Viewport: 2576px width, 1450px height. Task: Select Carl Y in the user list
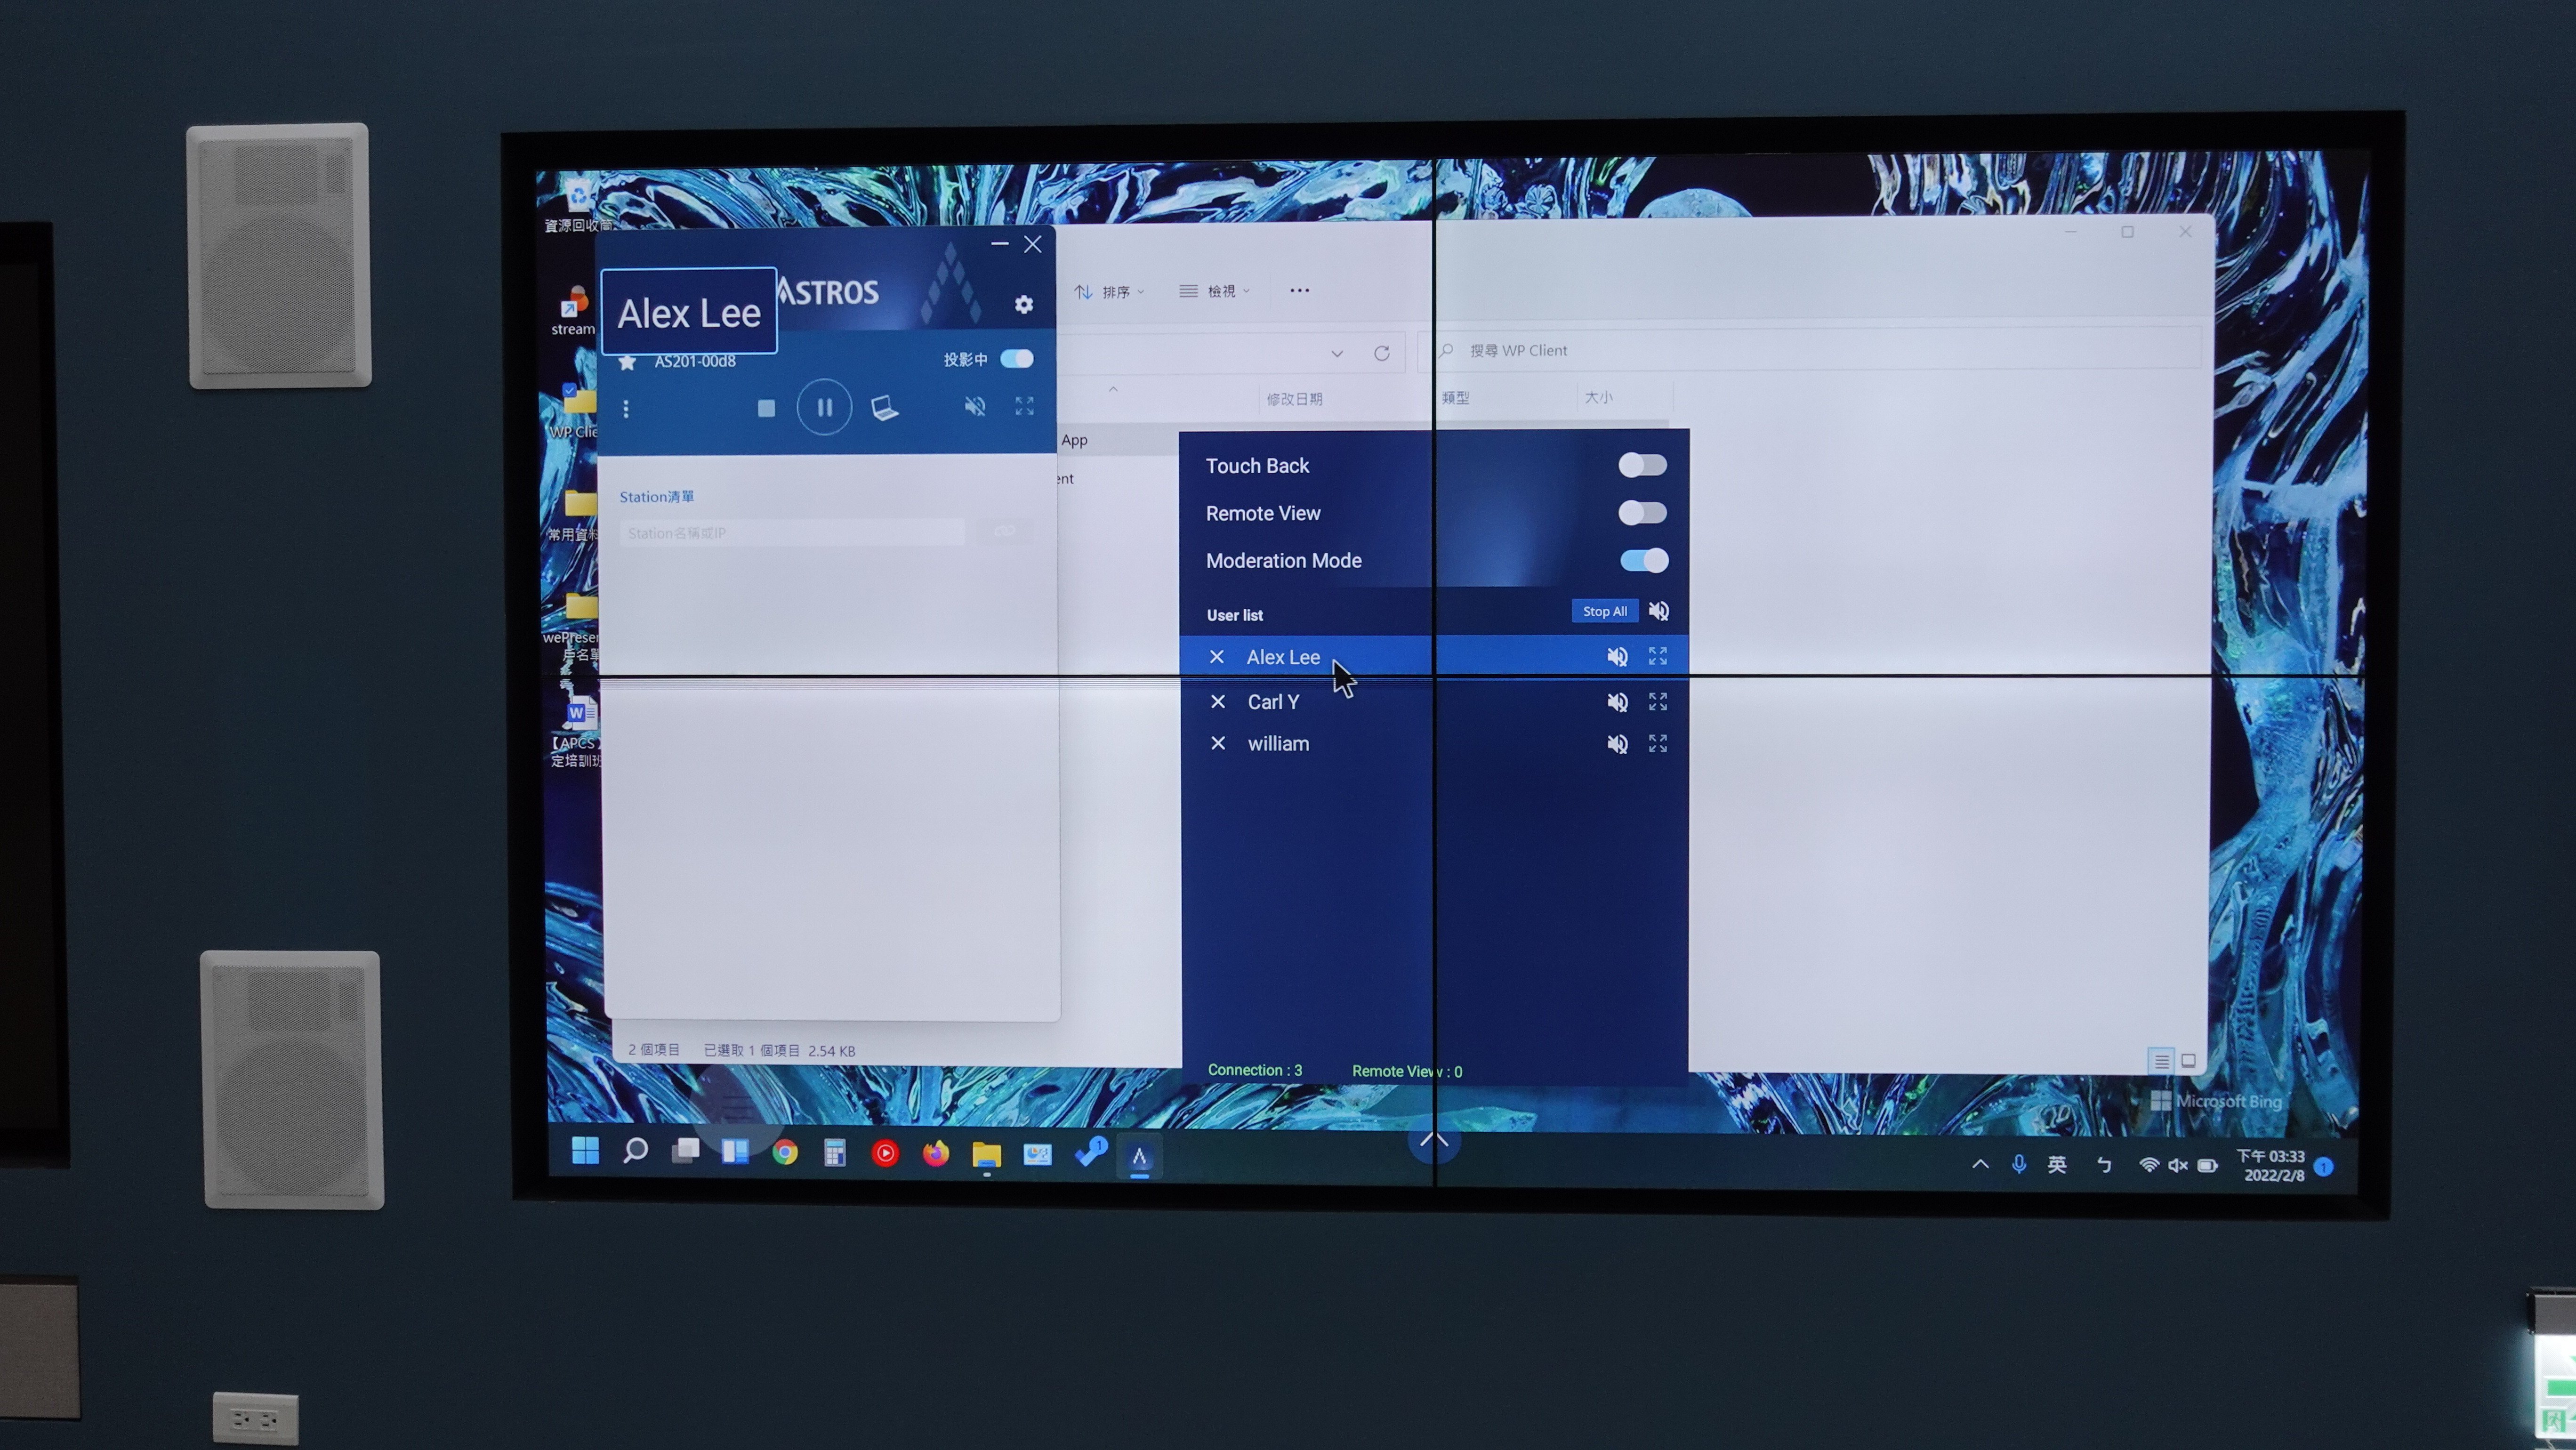[x=1433, y=702]
